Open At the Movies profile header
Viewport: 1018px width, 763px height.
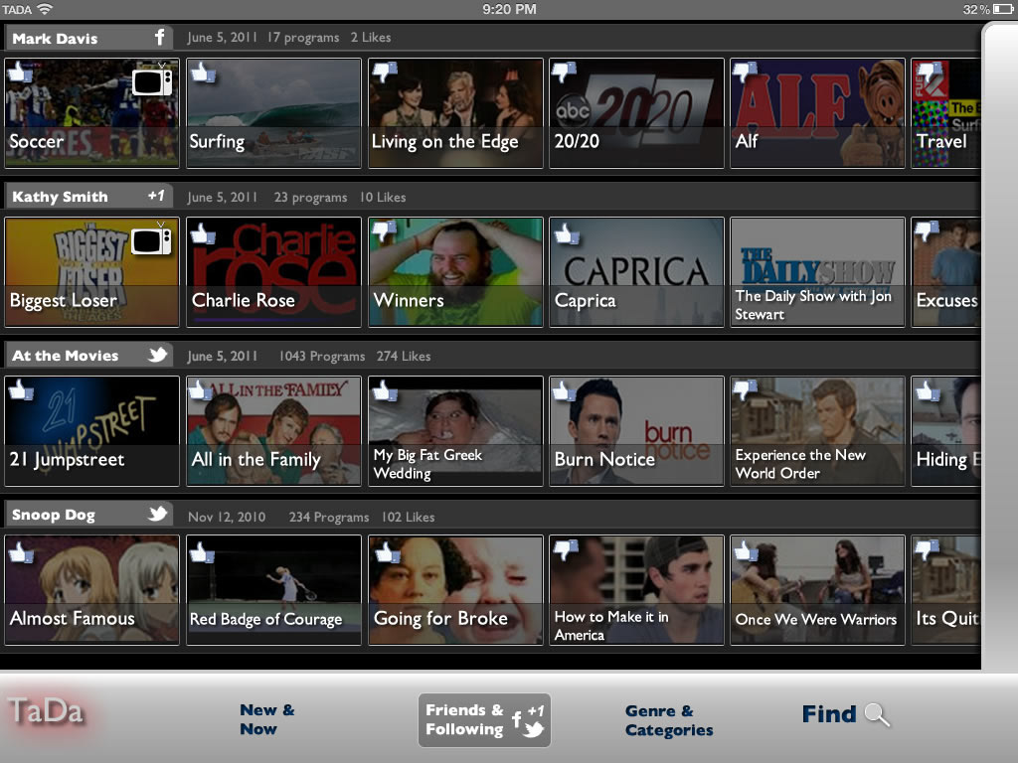coord(88,355)
